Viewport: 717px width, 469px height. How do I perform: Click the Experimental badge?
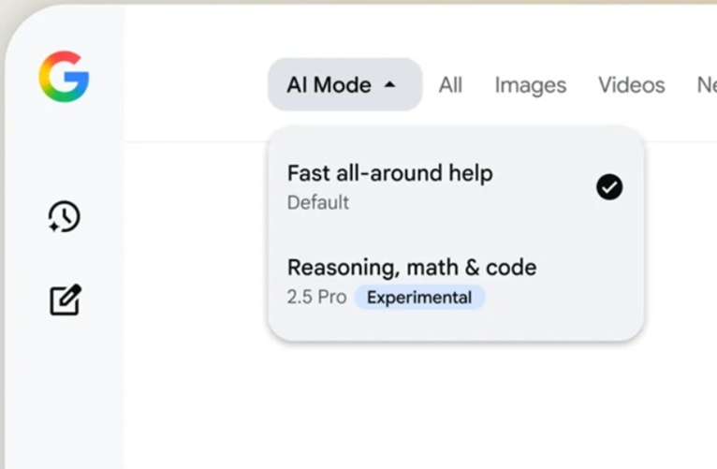(419, 298)
